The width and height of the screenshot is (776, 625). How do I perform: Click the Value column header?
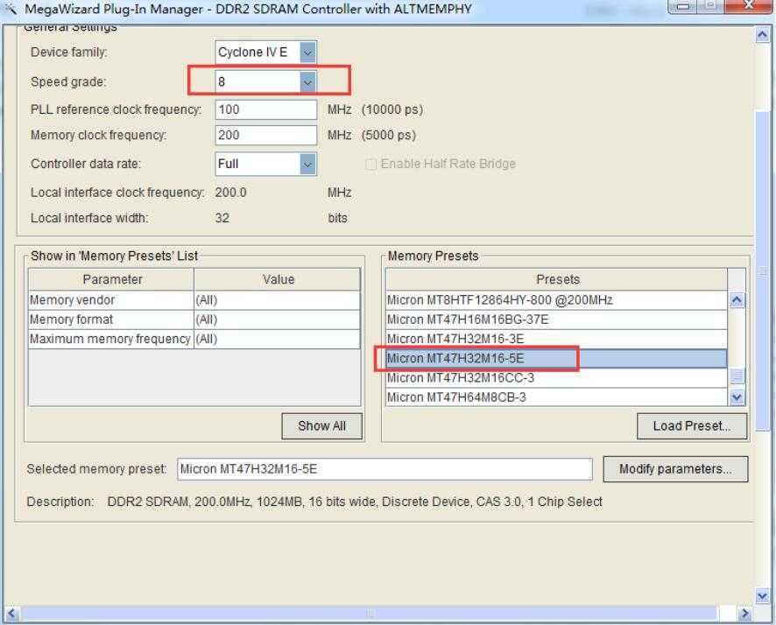[x=277, y=279]
